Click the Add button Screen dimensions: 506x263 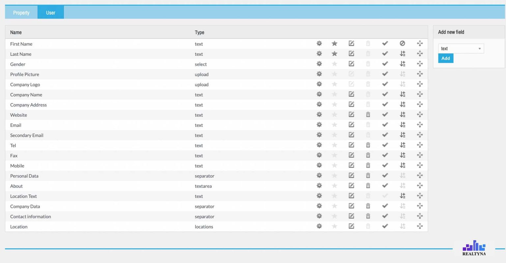[x=446, y=58]
